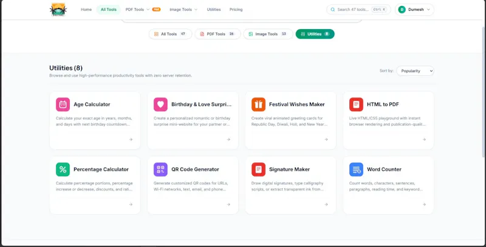Select the Utilities 8 filter tab

pos(315,34)
